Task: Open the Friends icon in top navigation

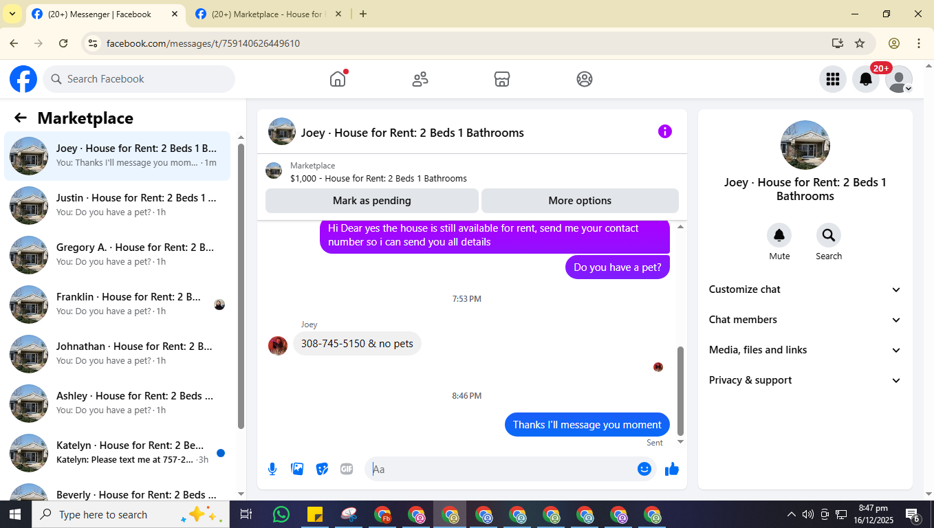Action: tap(420, 79)
